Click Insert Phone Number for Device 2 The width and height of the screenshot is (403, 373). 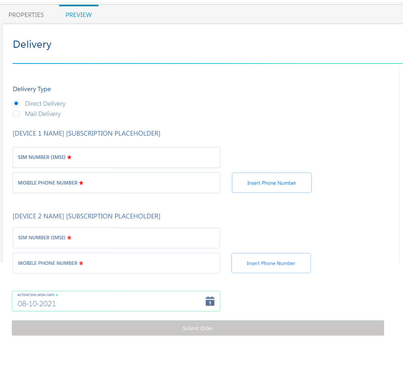coord(271,263)
